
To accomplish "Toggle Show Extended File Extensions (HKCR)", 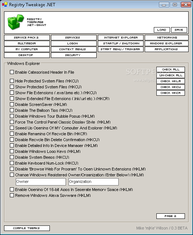I will coord(12,99).
